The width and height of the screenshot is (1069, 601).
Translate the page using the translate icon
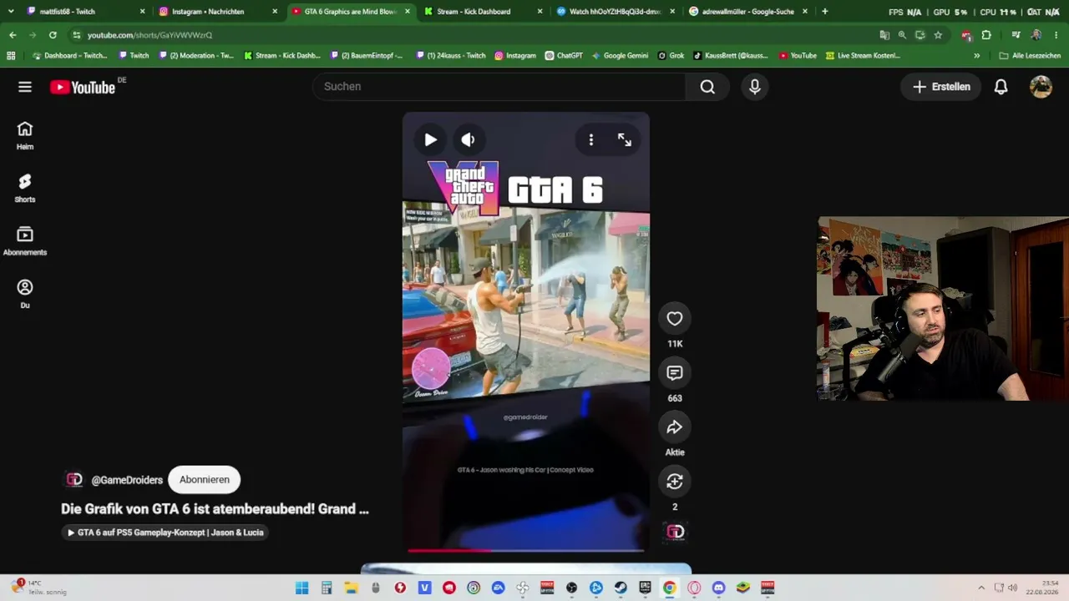point(884,35)
